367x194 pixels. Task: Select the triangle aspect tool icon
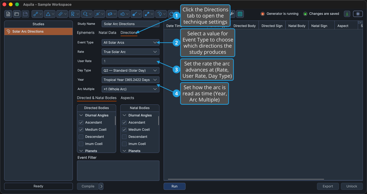[x=48, y=14]
